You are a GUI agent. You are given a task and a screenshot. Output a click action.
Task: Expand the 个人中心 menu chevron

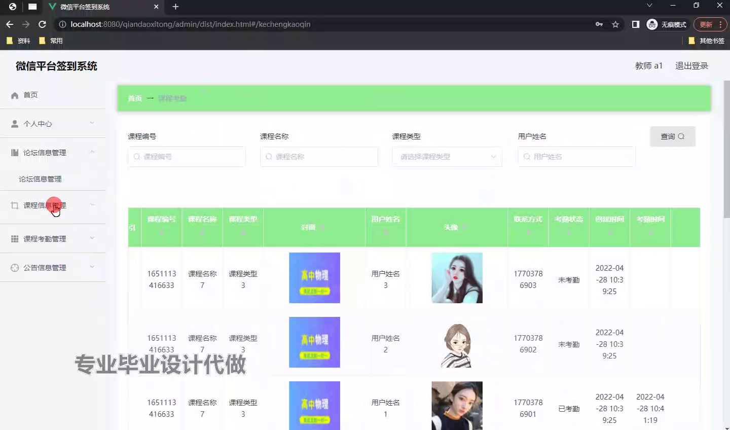tap(92, 123)
